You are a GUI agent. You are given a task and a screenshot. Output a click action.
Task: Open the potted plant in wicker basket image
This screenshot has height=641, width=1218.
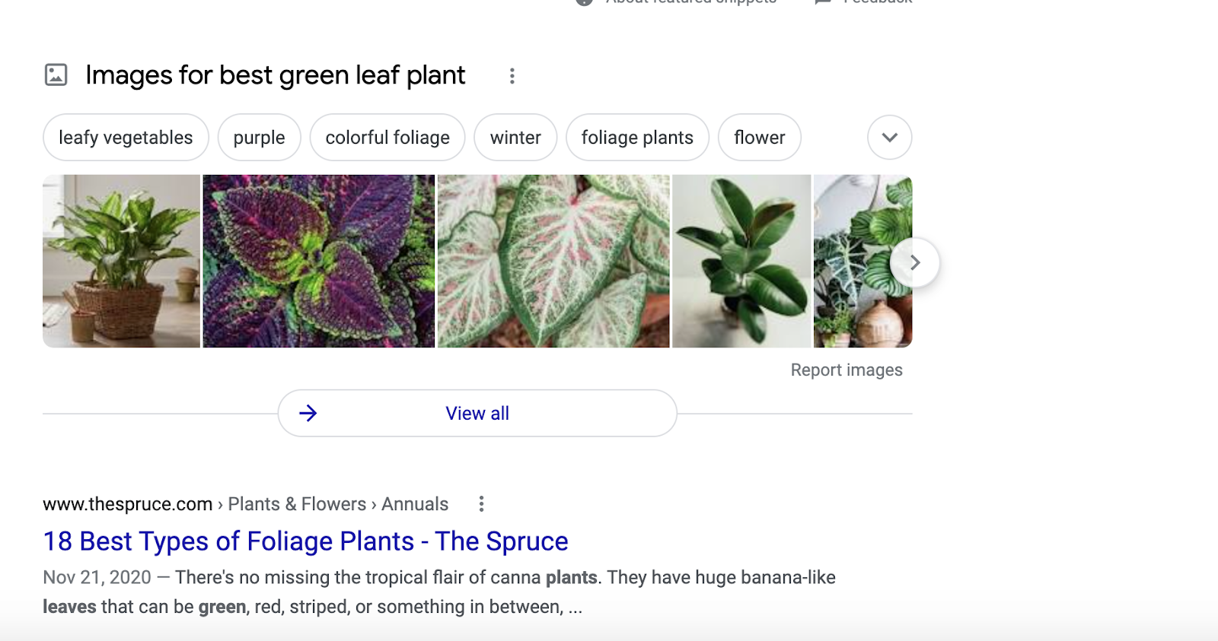click(121, 262)
